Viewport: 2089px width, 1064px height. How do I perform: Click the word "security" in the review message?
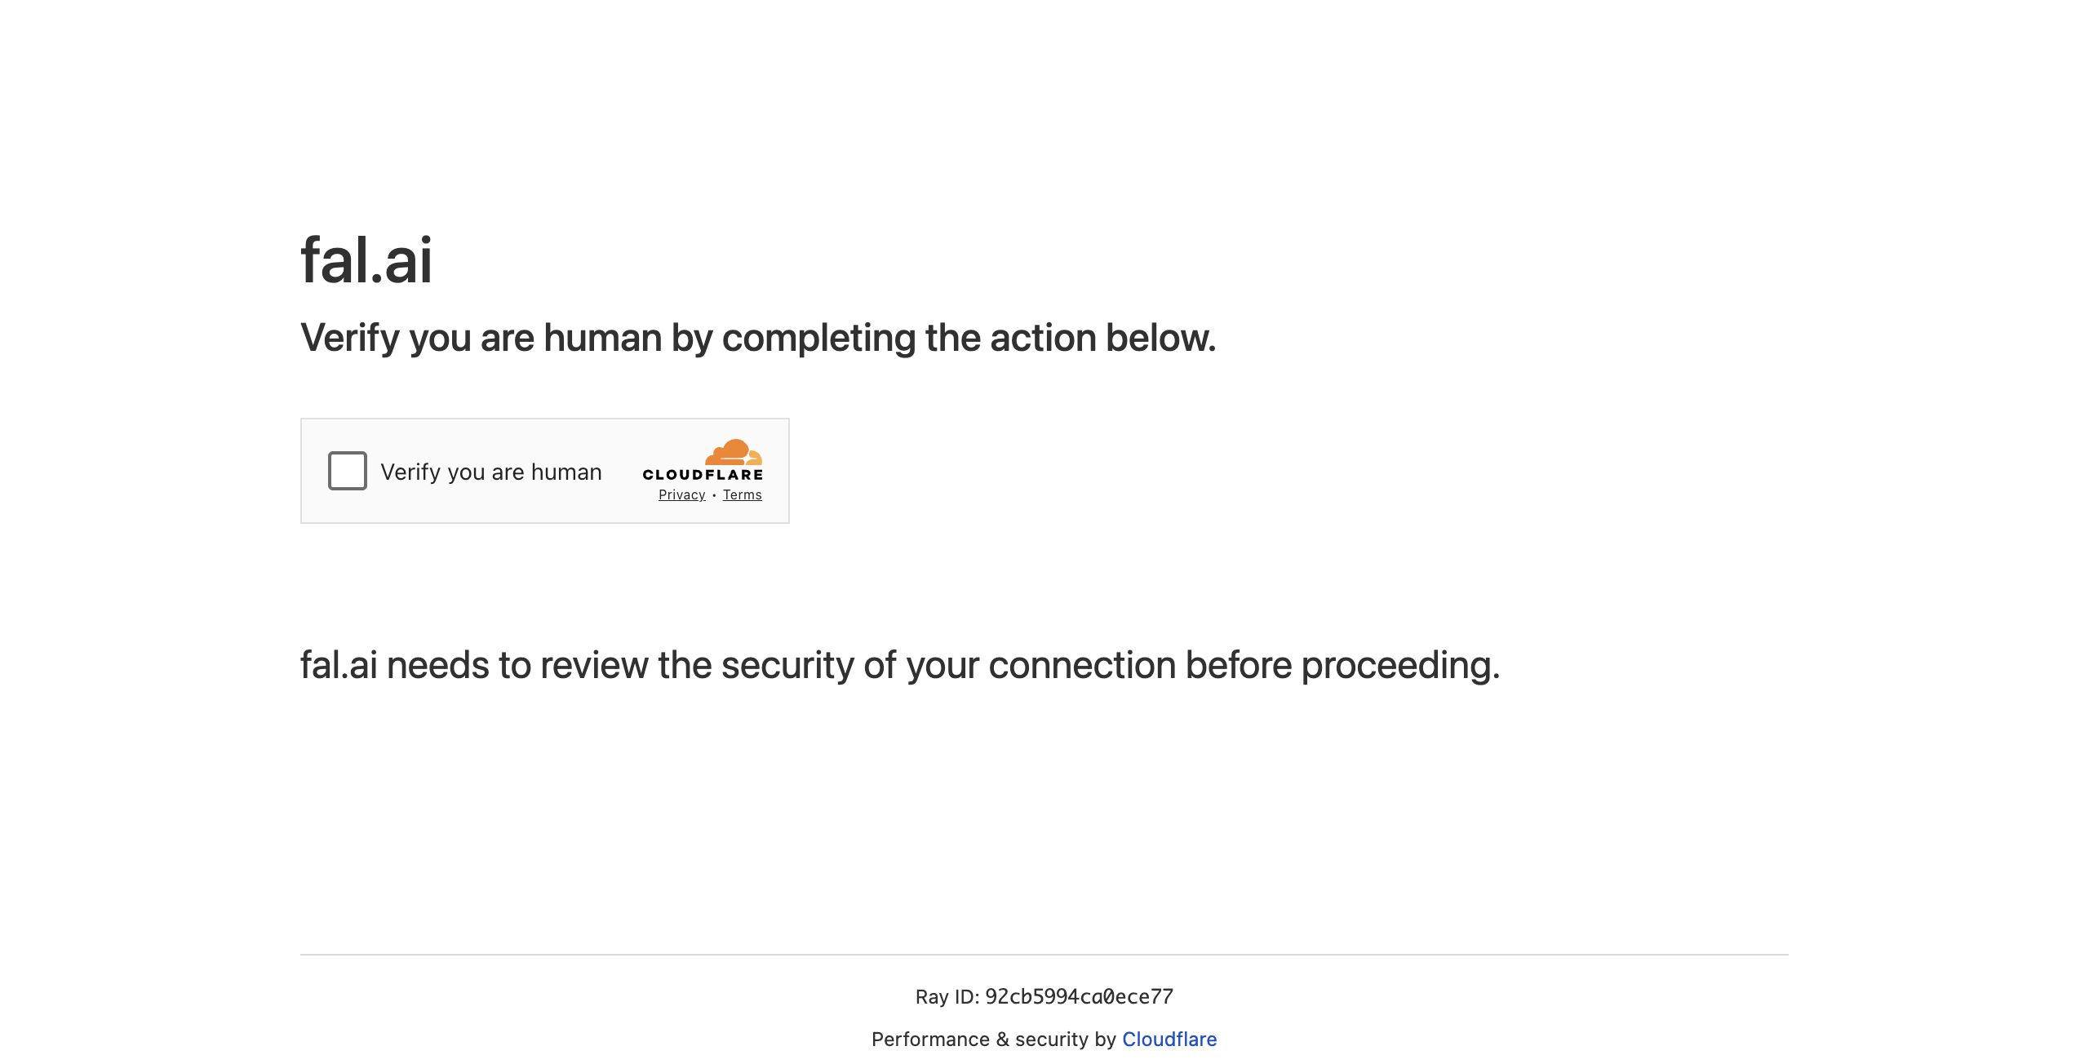point(787,665)
